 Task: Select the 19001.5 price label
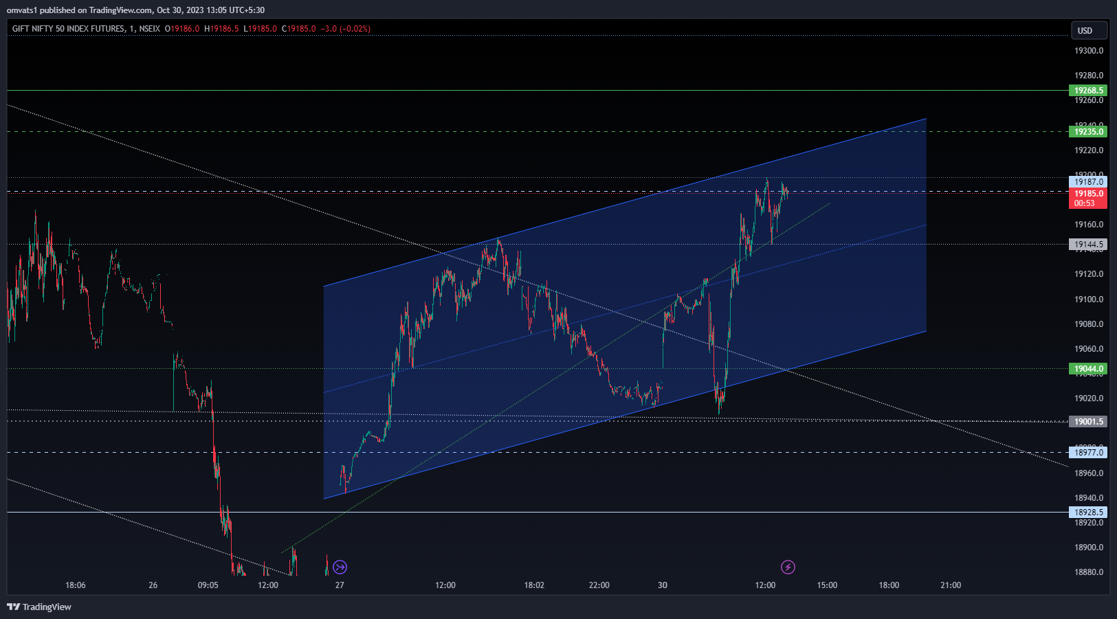coord(1088,422)
